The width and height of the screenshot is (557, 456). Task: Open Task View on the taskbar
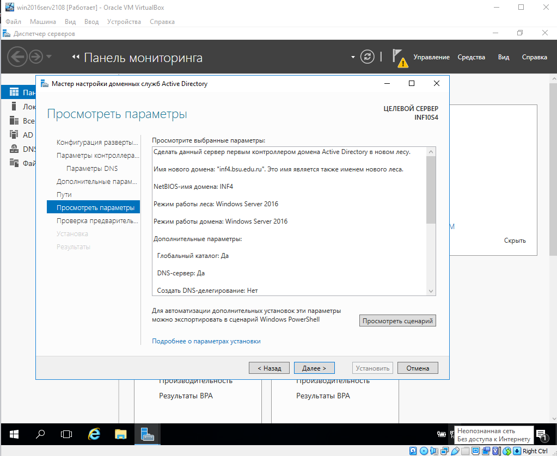coord(66,434)
